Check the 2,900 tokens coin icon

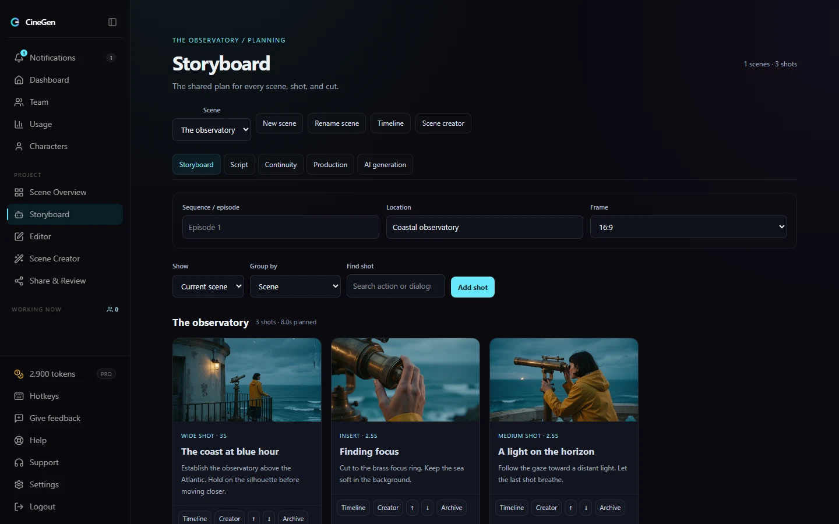click(19, 374)
